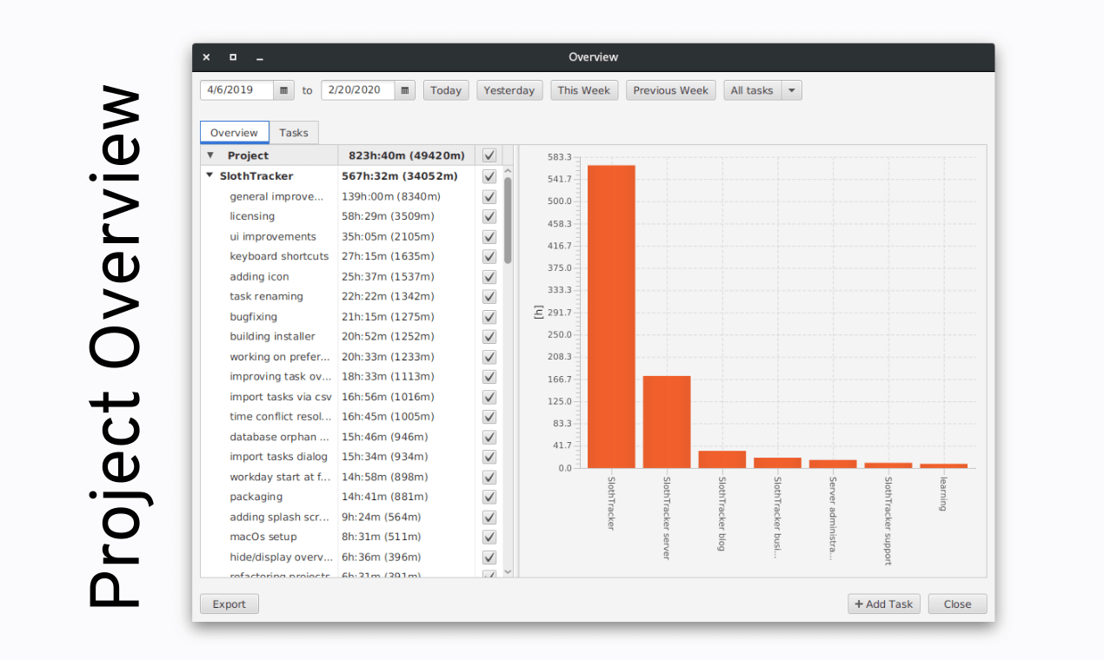
Task: Open the All tasks dropdown arrow
Action: coord(791,90)
